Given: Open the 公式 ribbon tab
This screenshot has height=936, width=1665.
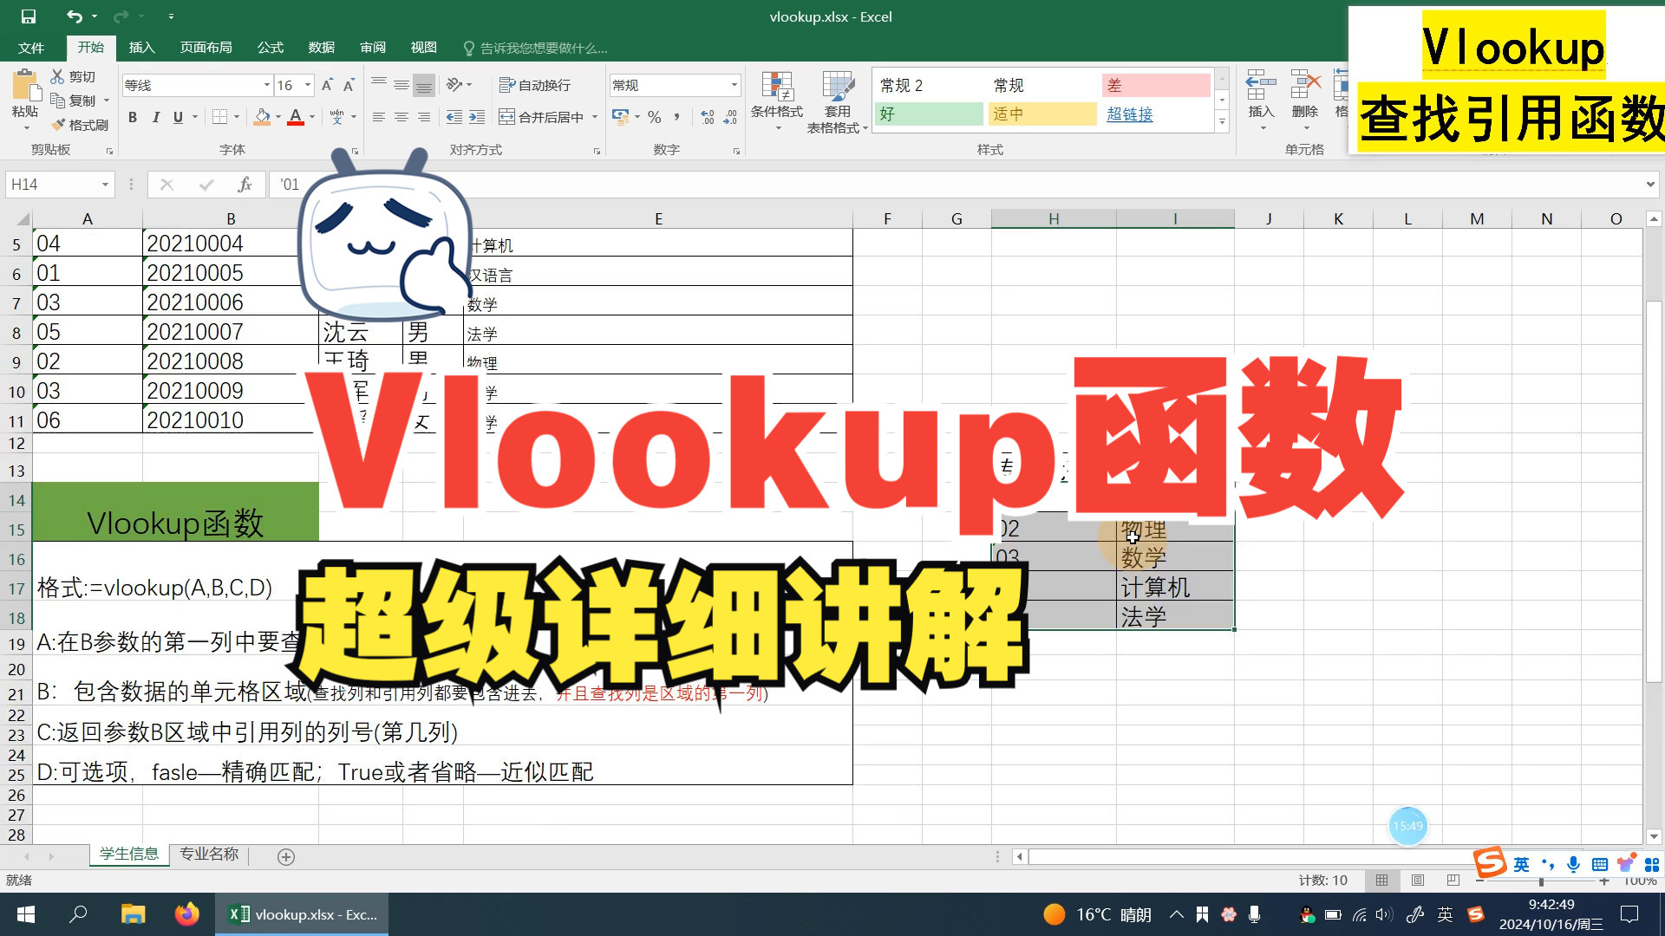Looking at the screenshot, I should 270,48.
